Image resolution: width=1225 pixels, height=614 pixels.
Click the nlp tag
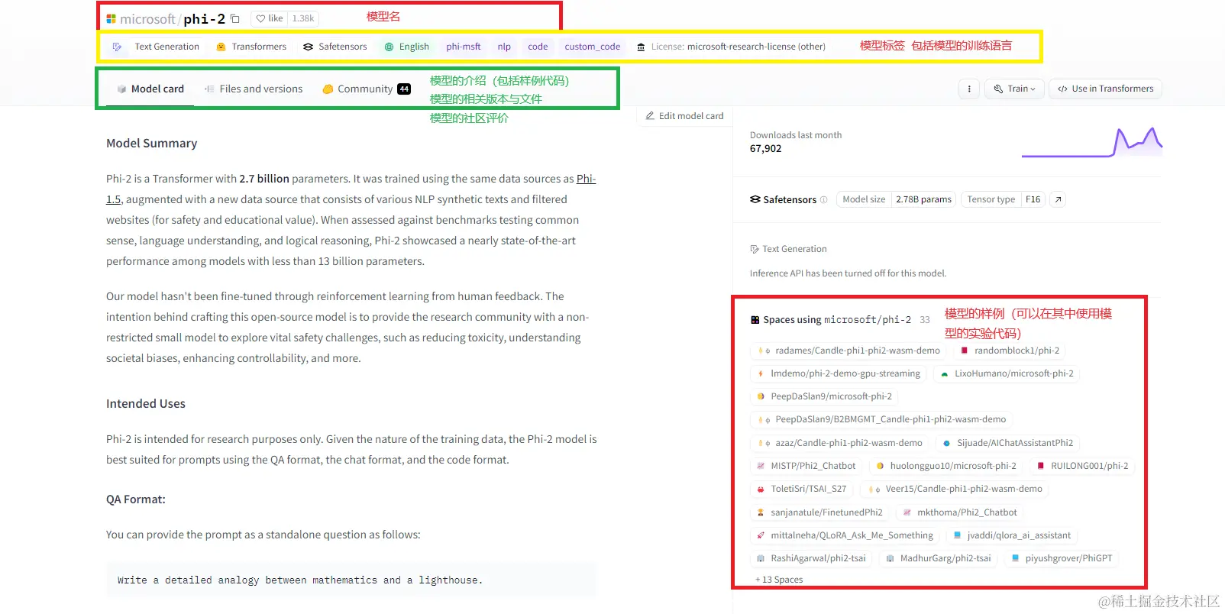click(x=504, y=47)
